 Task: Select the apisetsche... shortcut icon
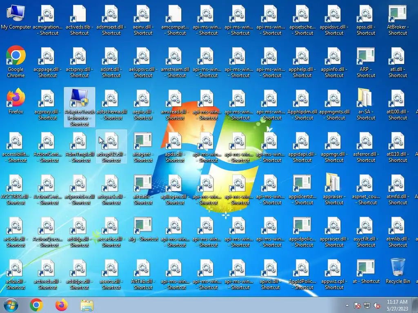(x=302, y=20)
